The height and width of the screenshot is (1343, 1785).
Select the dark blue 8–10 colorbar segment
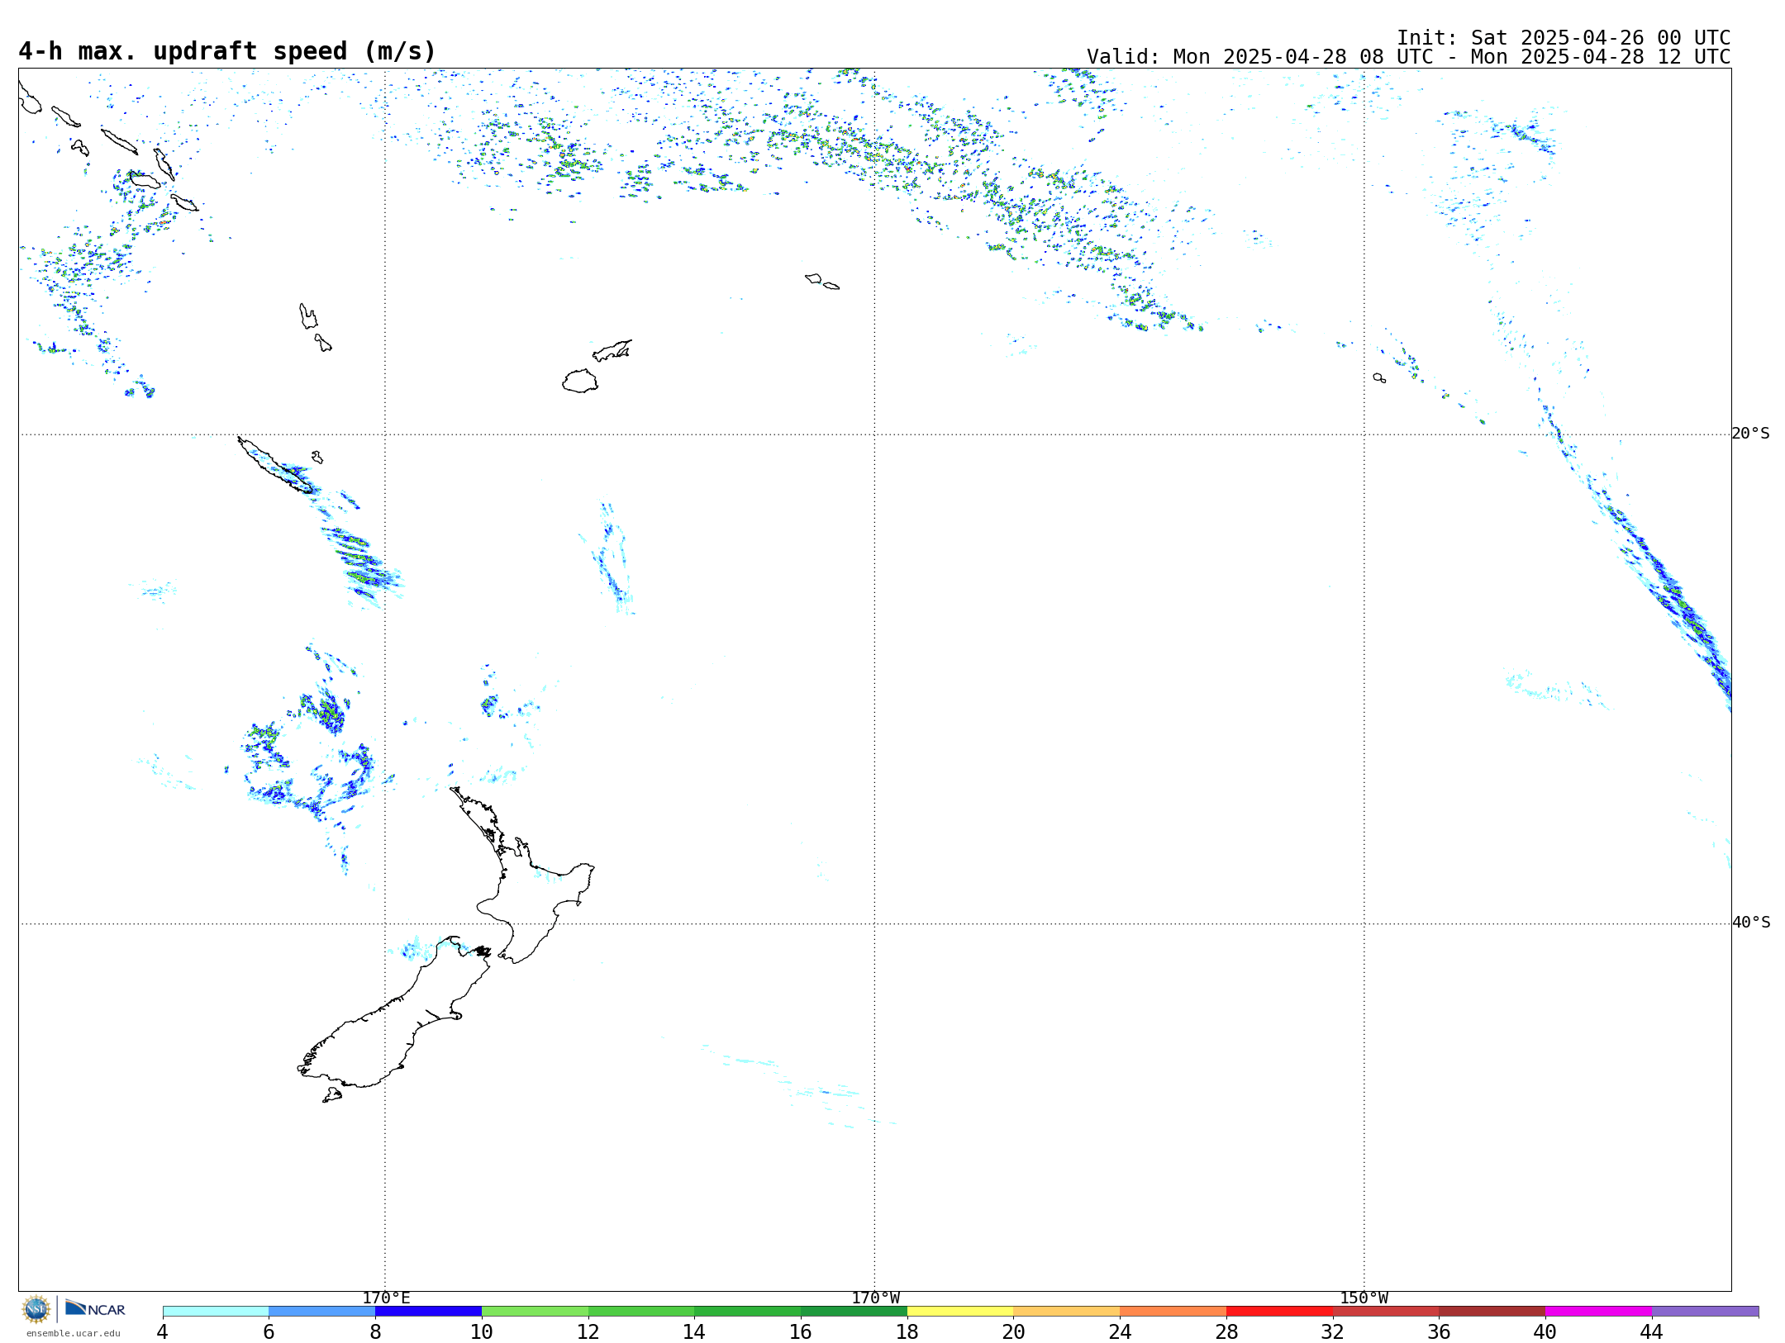pyautogui.click(x=428, y=1312)
